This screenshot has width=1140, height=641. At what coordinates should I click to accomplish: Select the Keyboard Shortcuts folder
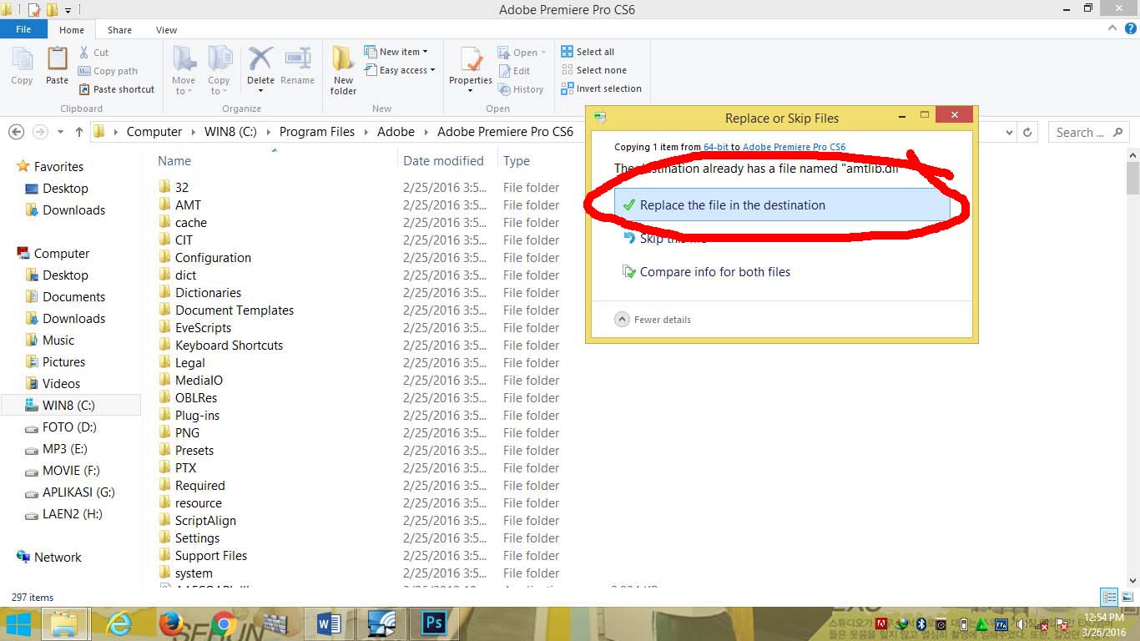tap(229, 345)
